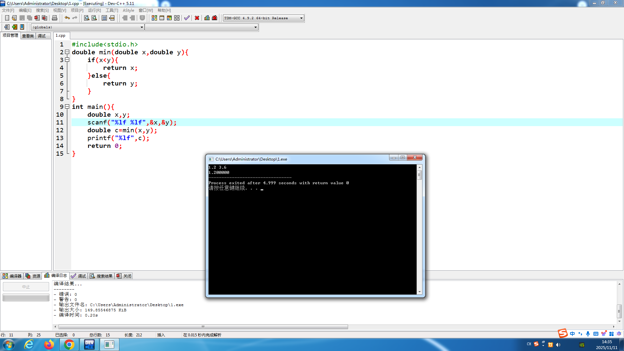
Task: Click the Undo arrow icon
Action: pos(67,18)
